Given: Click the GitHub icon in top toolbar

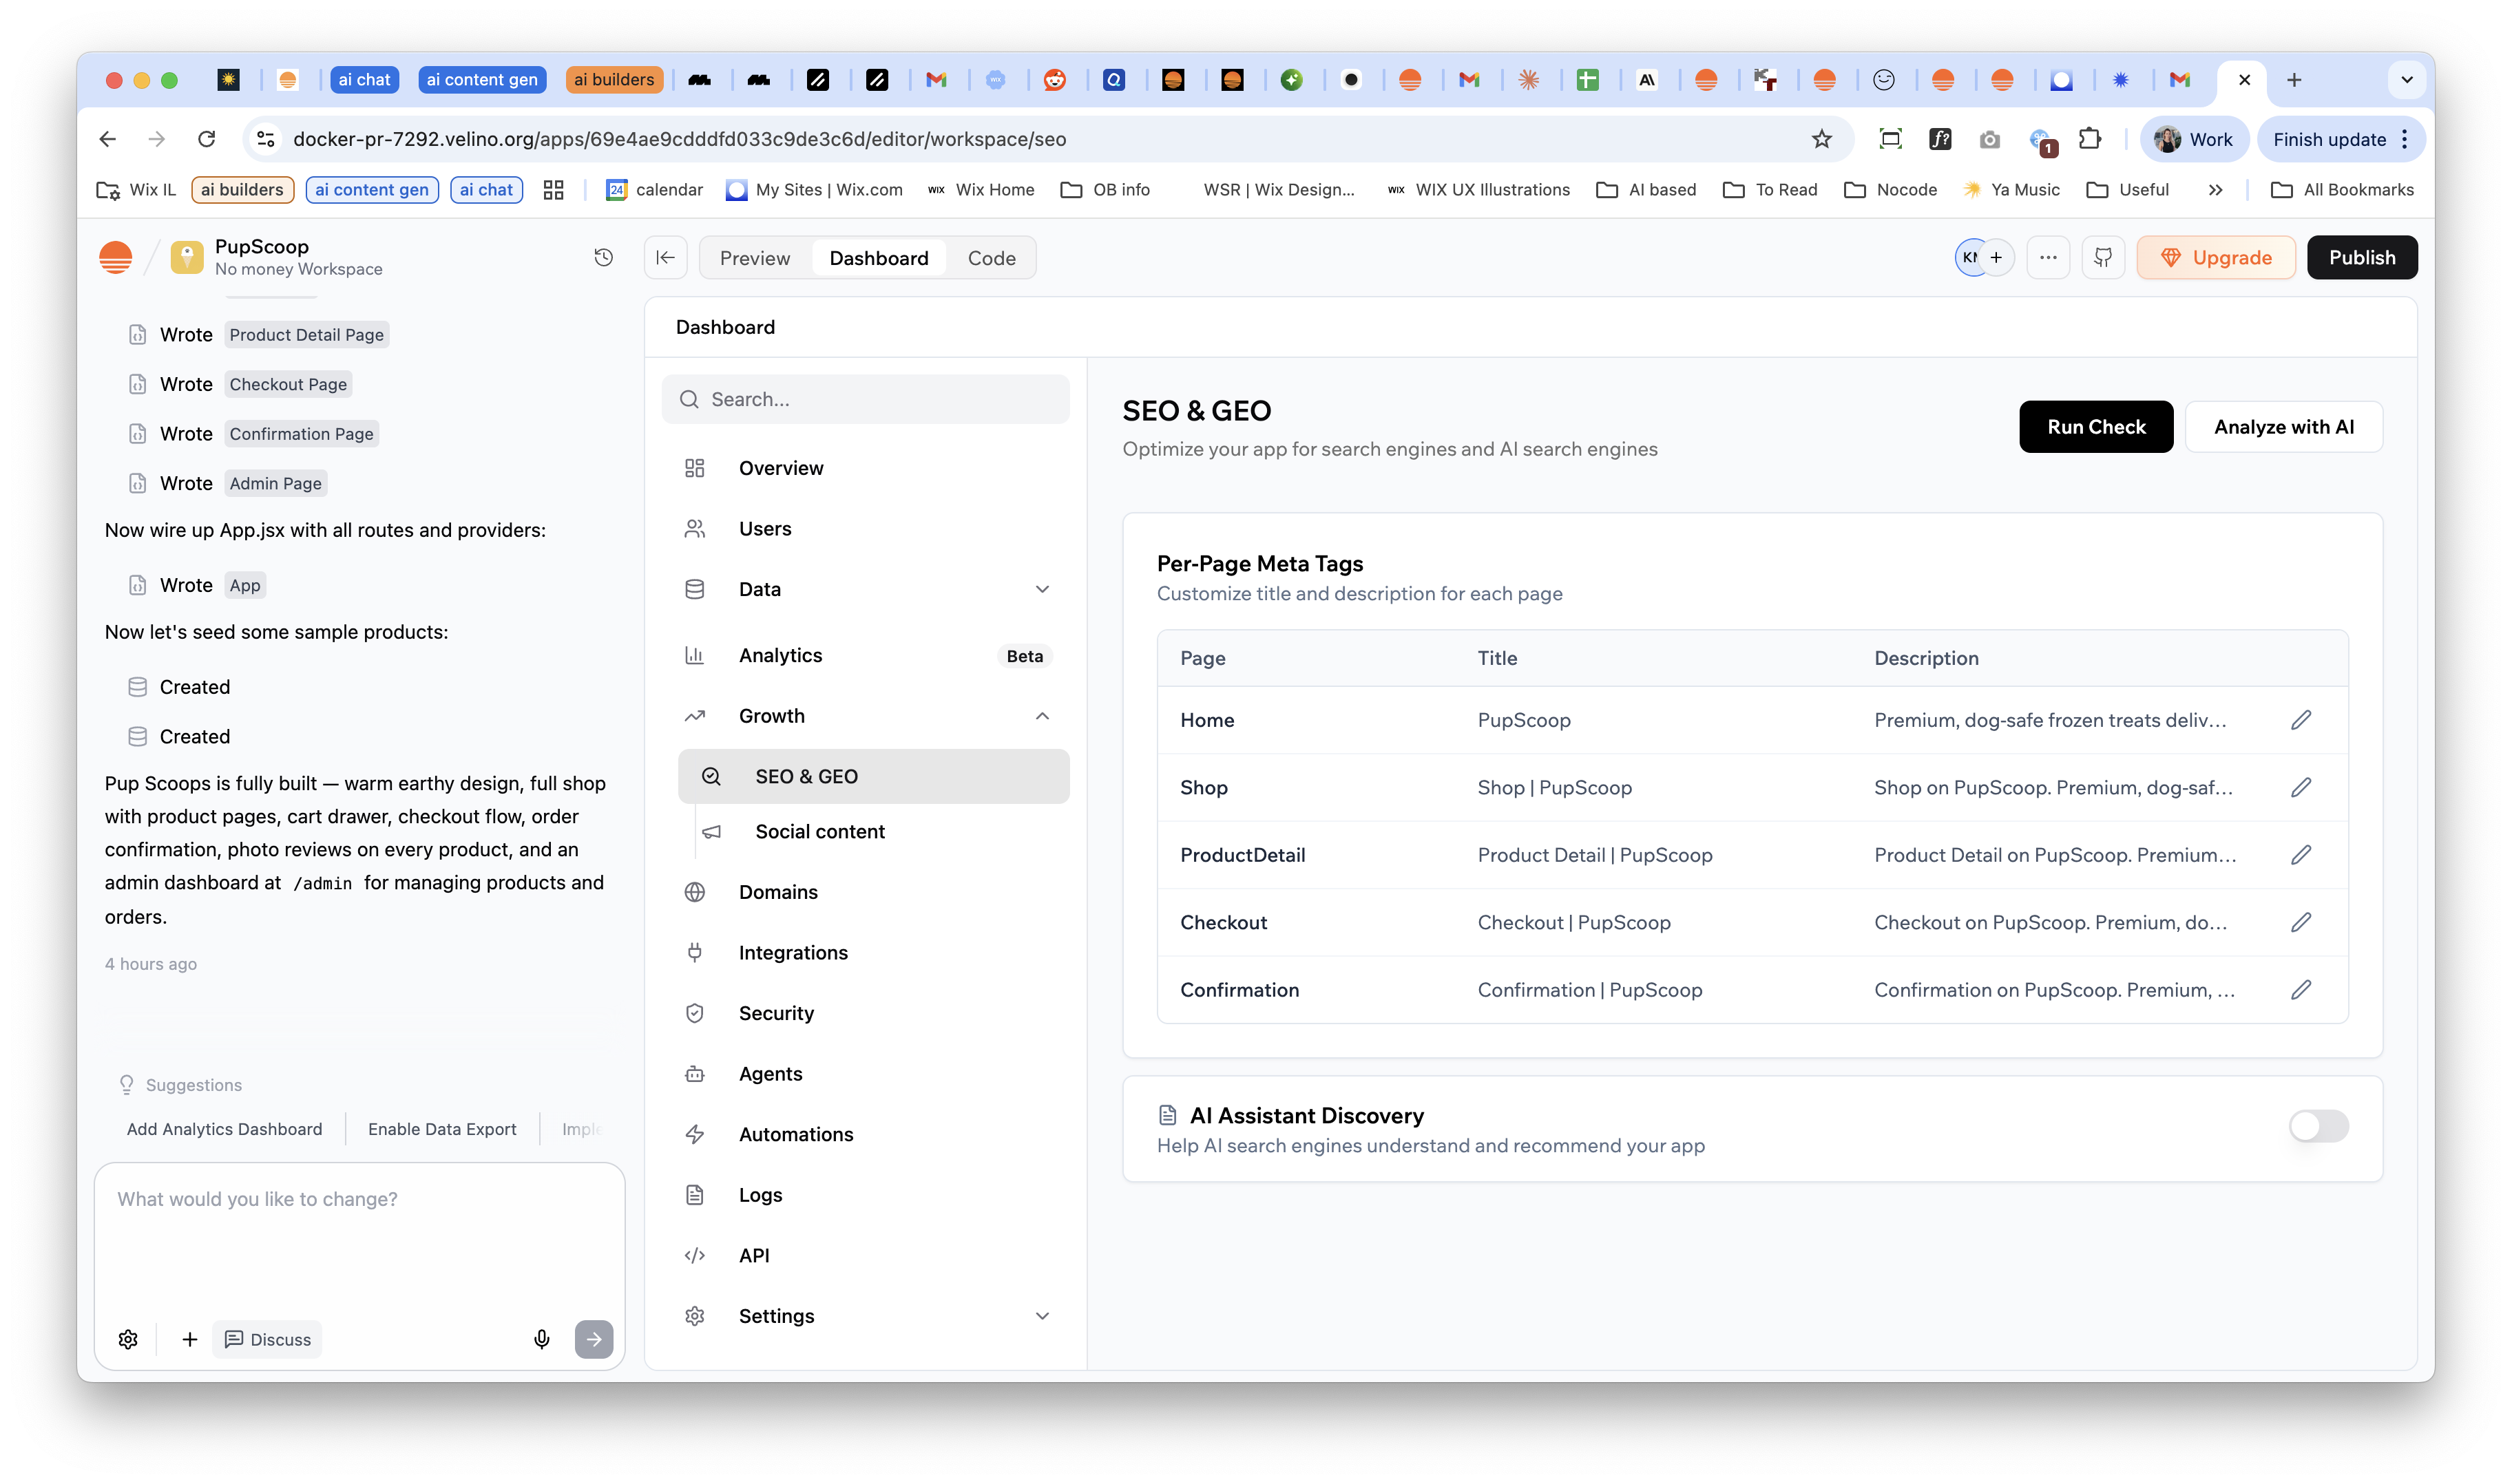Looking at the screenshot, I should [x=2103, y=258].
